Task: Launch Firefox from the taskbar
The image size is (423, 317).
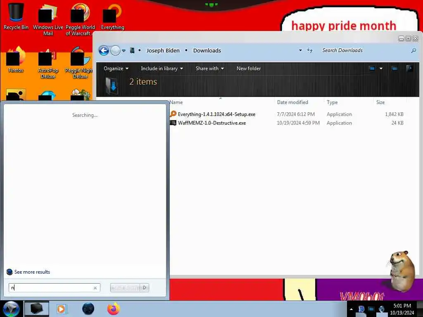Action: pyautogui.click(x=113, y=309)
